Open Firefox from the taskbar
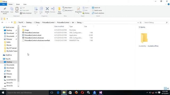 (x=76, y=93)
